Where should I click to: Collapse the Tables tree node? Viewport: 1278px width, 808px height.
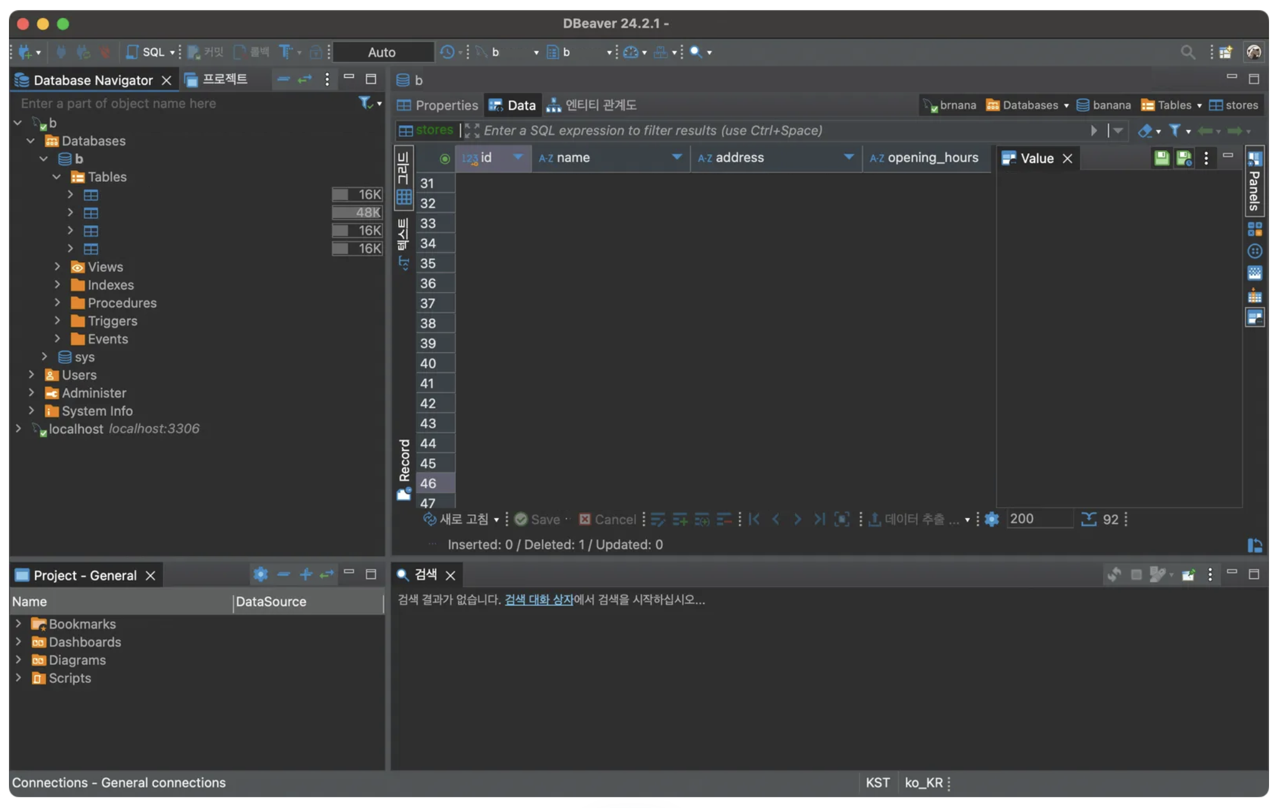57,177
